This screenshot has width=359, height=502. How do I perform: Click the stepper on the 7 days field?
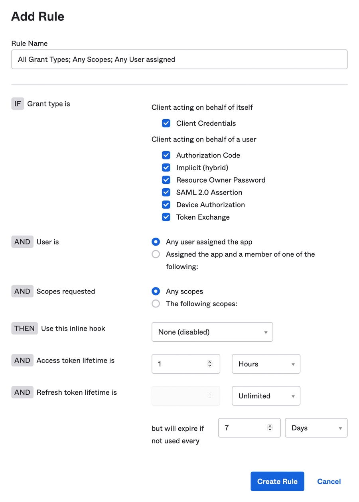[x=270, y=427]
